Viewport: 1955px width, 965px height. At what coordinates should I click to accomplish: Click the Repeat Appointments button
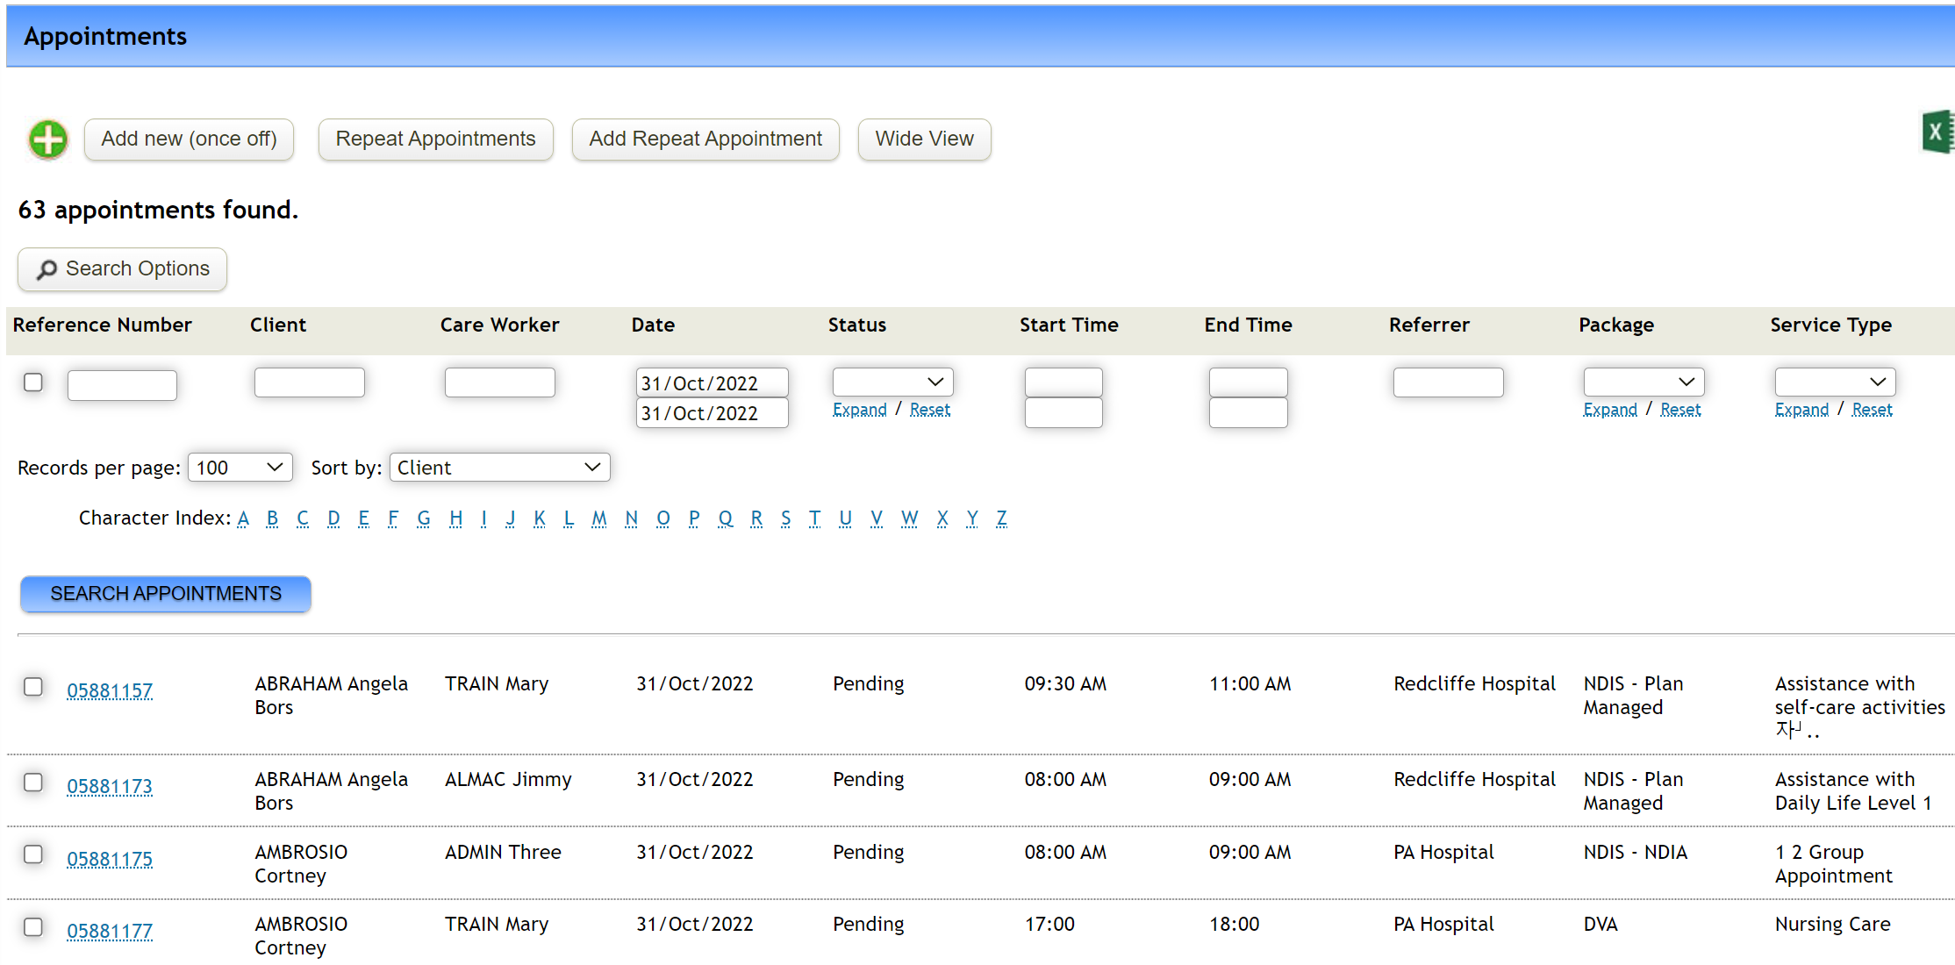[435, 139]
